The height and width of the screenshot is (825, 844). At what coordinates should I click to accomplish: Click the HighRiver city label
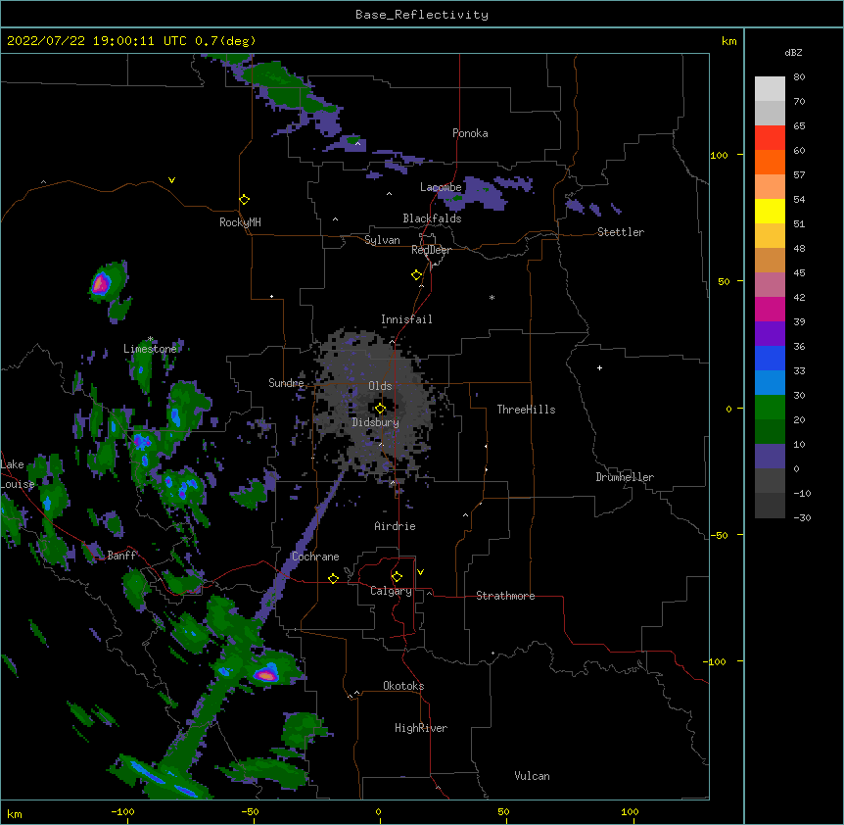pyautogui.click(x=421, y=728)
